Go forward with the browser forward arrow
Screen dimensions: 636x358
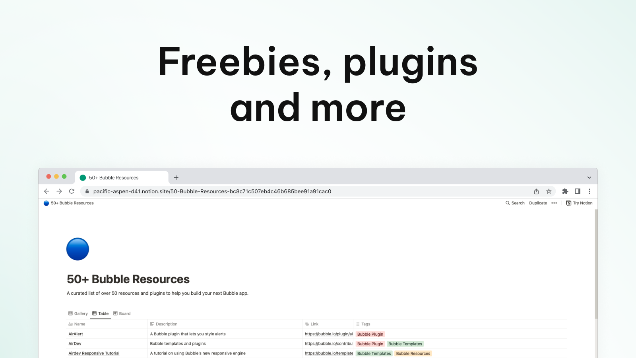(x=59, y=191)
